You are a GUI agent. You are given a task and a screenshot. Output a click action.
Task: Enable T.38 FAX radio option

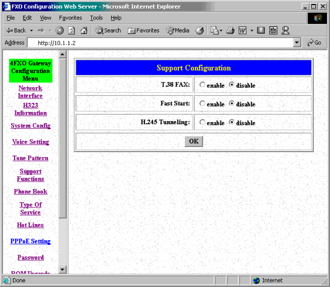coord(202,85)
